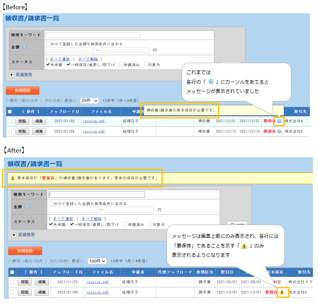Click the yellow warning icon in the After table row
The height and width of the screenshot is (304, 318).
[x=282, y=292]
